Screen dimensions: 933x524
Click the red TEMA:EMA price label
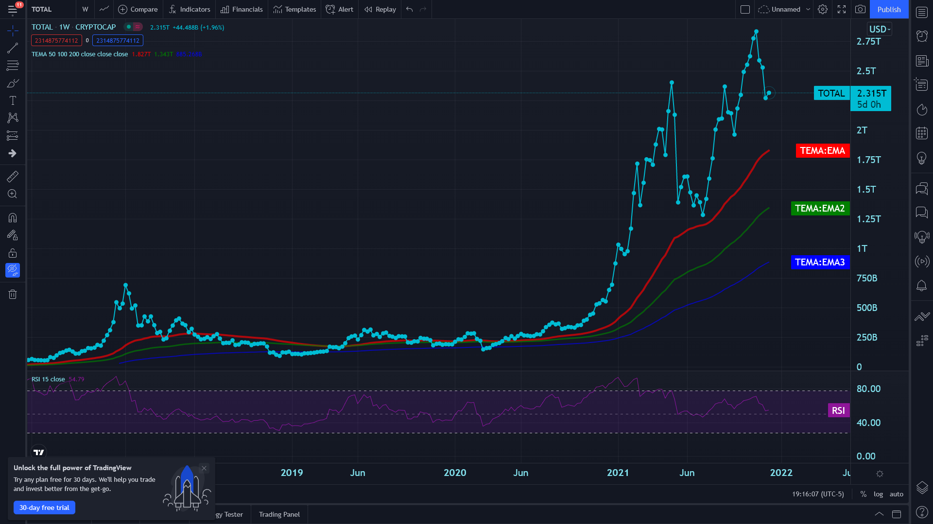822,150
